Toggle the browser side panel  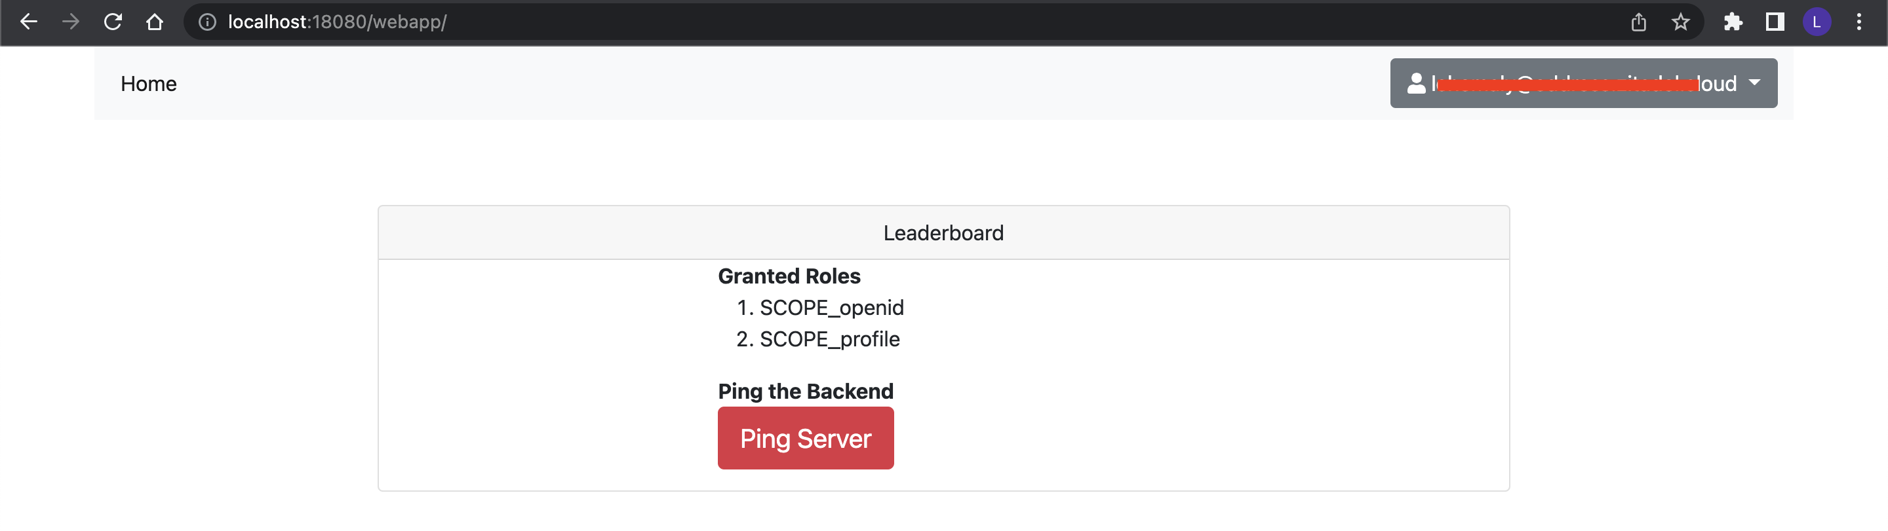pyautogui.click(x=1775, y=22)
